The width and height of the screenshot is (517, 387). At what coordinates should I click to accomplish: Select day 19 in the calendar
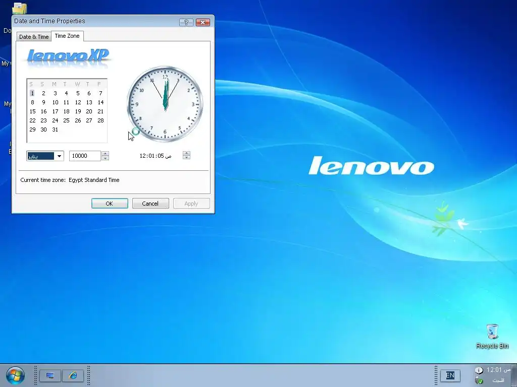[x=78, y=111]
